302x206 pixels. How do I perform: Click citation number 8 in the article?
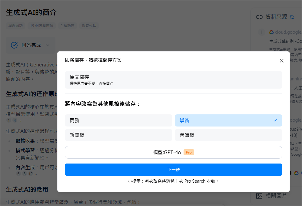click(x=25, y=174)
